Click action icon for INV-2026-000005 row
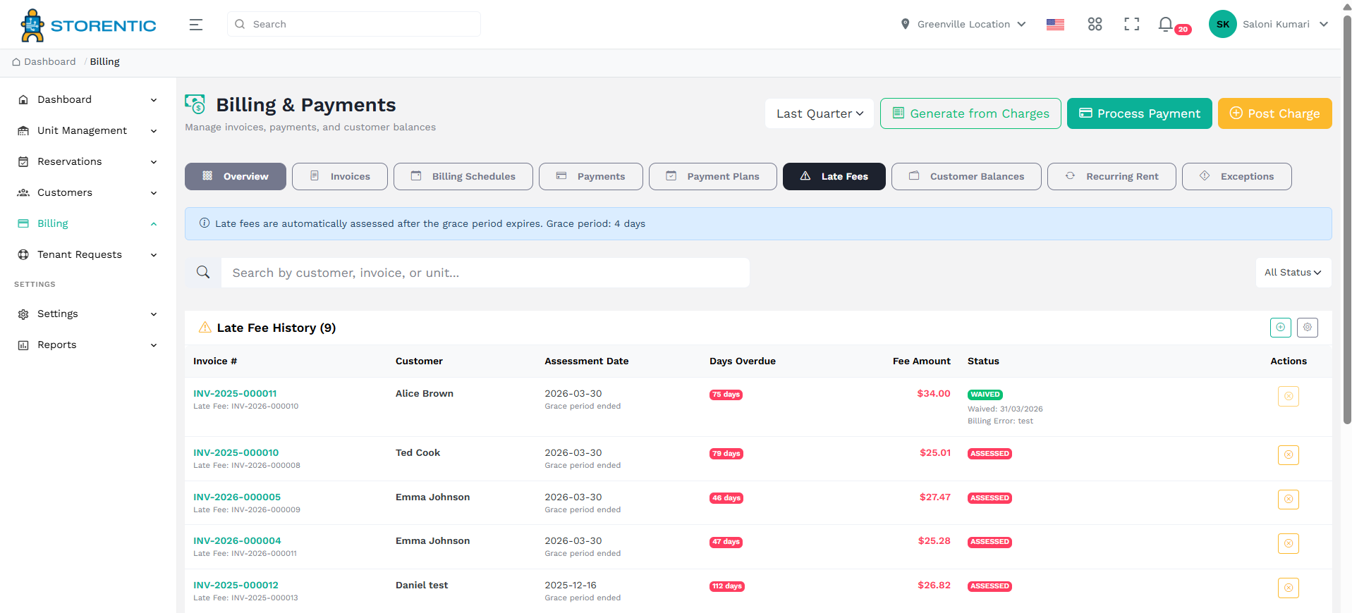This screenshot has height=613, width=1352. point(1289,500)
